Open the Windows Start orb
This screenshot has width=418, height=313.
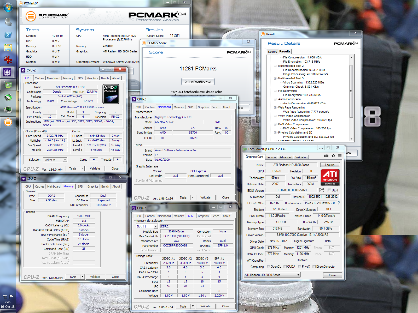point(8,7)
